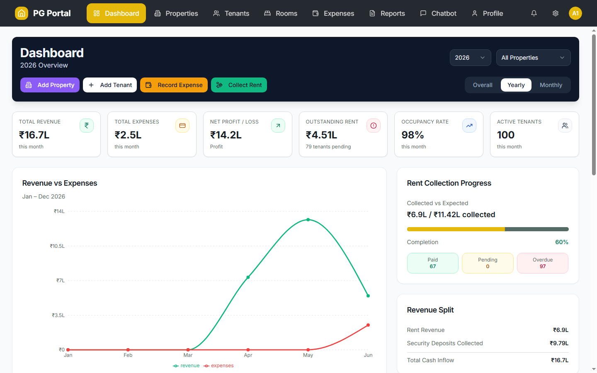
Task: Click the arrow icon on Net Profit card
Action: coord(278,126)
